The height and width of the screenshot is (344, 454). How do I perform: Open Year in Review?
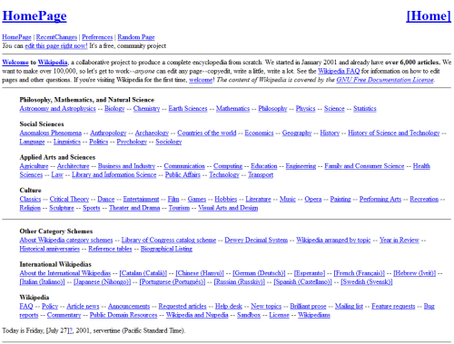[x=400, y=241]
